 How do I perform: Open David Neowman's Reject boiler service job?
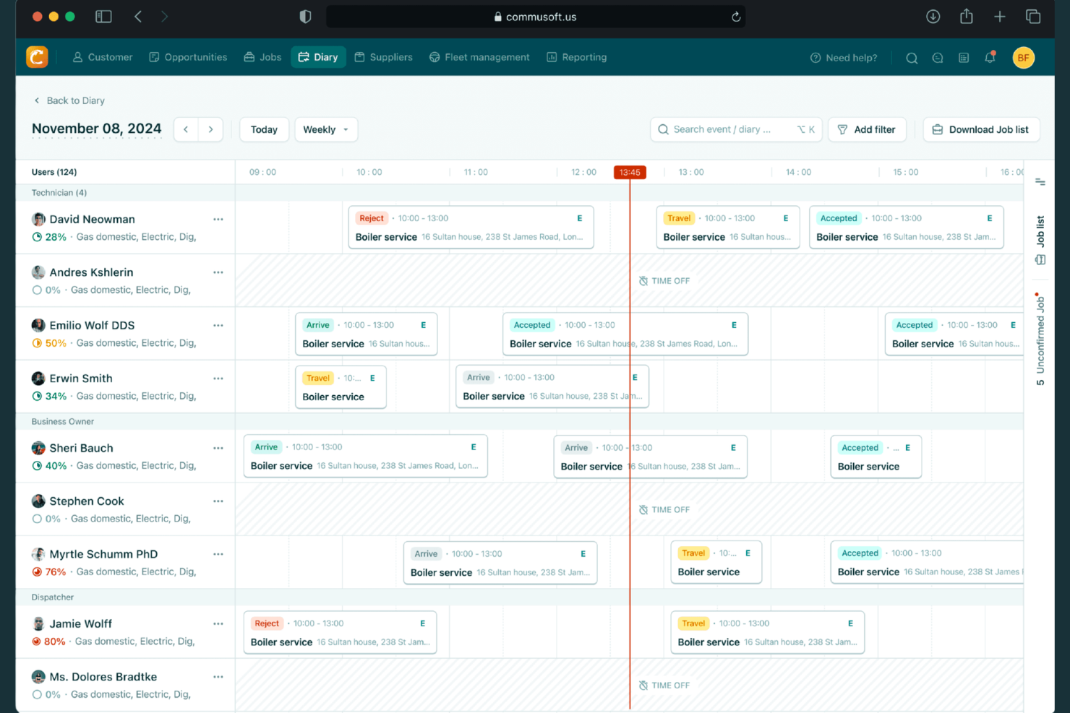tap(471, 228)
